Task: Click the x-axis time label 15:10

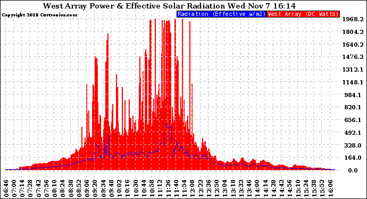Action: tap(298, 188)
